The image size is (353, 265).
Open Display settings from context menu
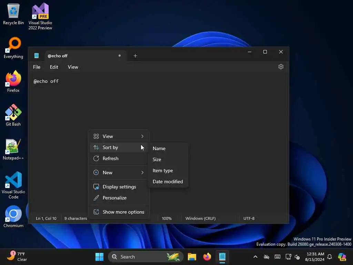click(119, 187)
